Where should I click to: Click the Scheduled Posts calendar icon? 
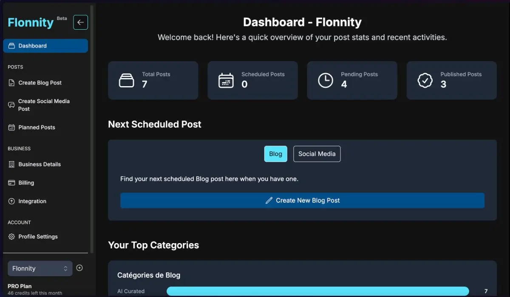(x=226, y=80)
